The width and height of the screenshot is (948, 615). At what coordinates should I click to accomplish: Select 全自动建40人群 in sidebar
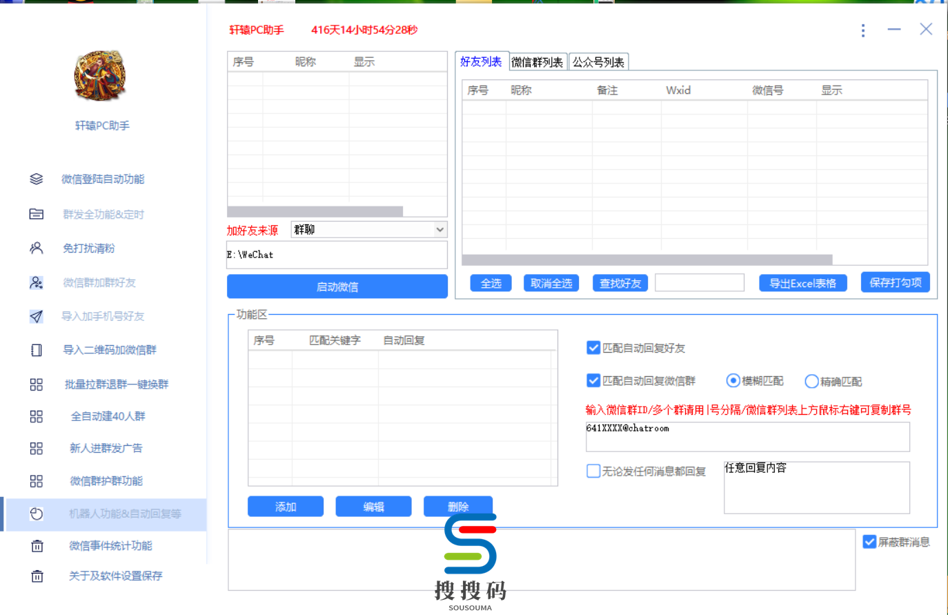(108, 416)
